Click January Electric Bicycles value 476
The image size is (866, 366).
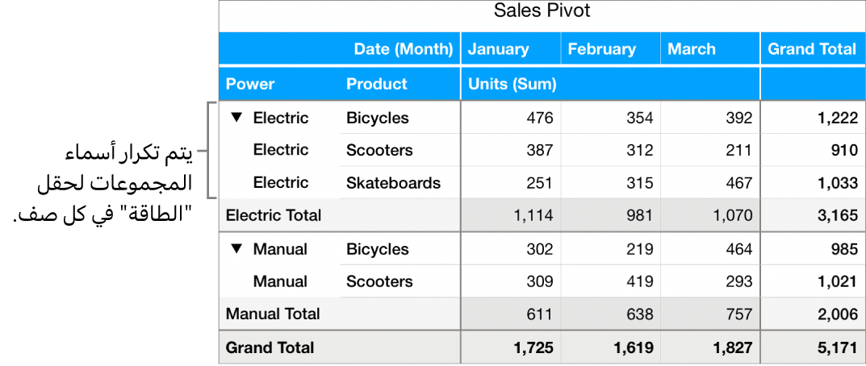(x=539, y=118)
